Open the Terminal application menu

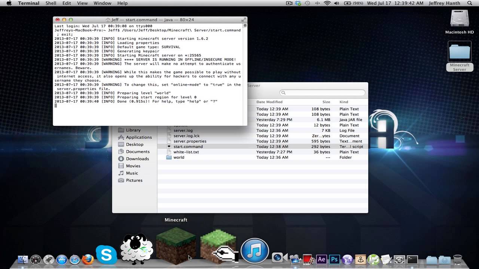(28, 3)
